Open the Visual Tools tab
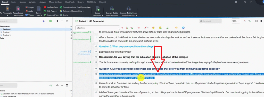The image size is (264, 97). pyautogui.click(x=70, y=2)
